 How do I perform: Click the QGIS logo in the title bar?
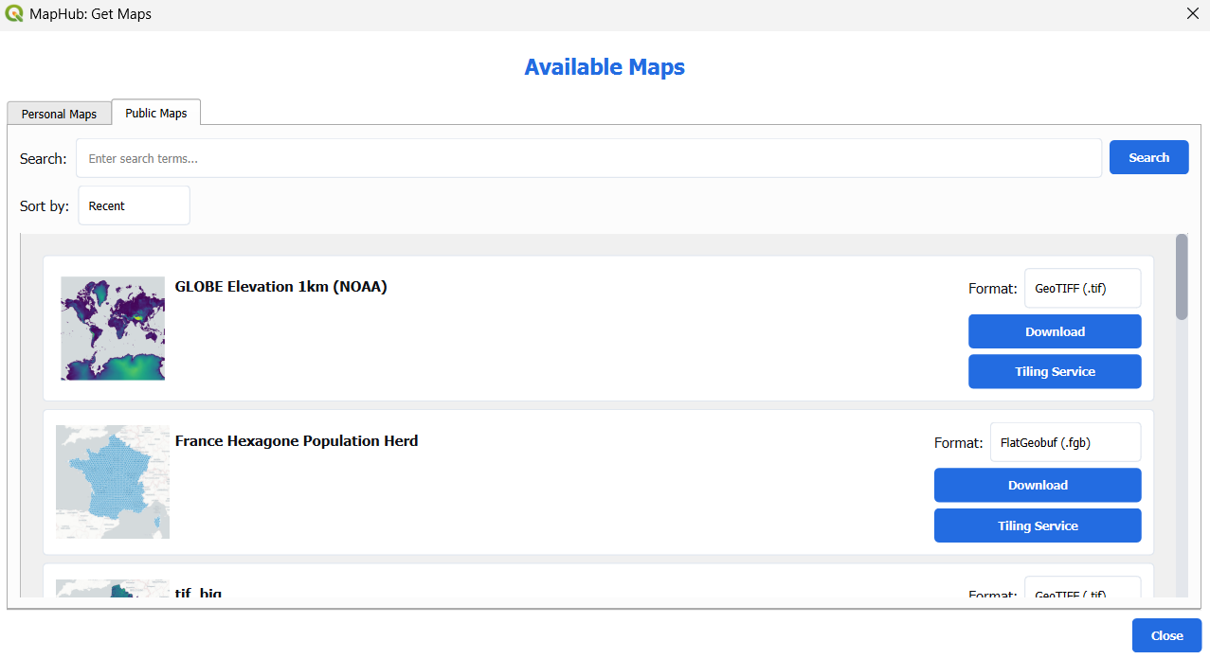pyautogui.click(x=14, y=14)
